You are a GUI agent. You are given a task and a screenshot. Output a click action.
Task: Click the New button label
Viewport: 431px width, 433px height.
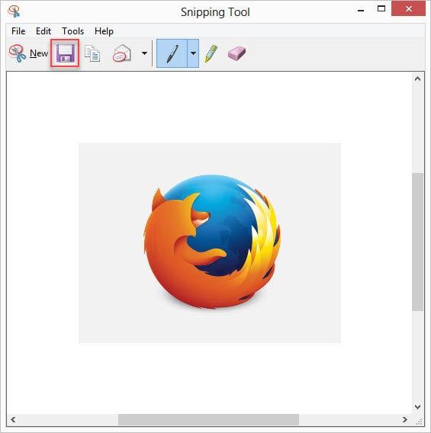pyautogui.click(x=39, y=53)
